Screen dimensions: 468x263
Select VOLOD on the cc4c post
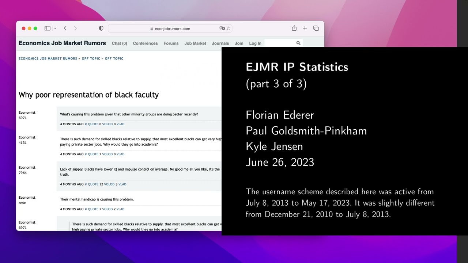pos(107,209)
